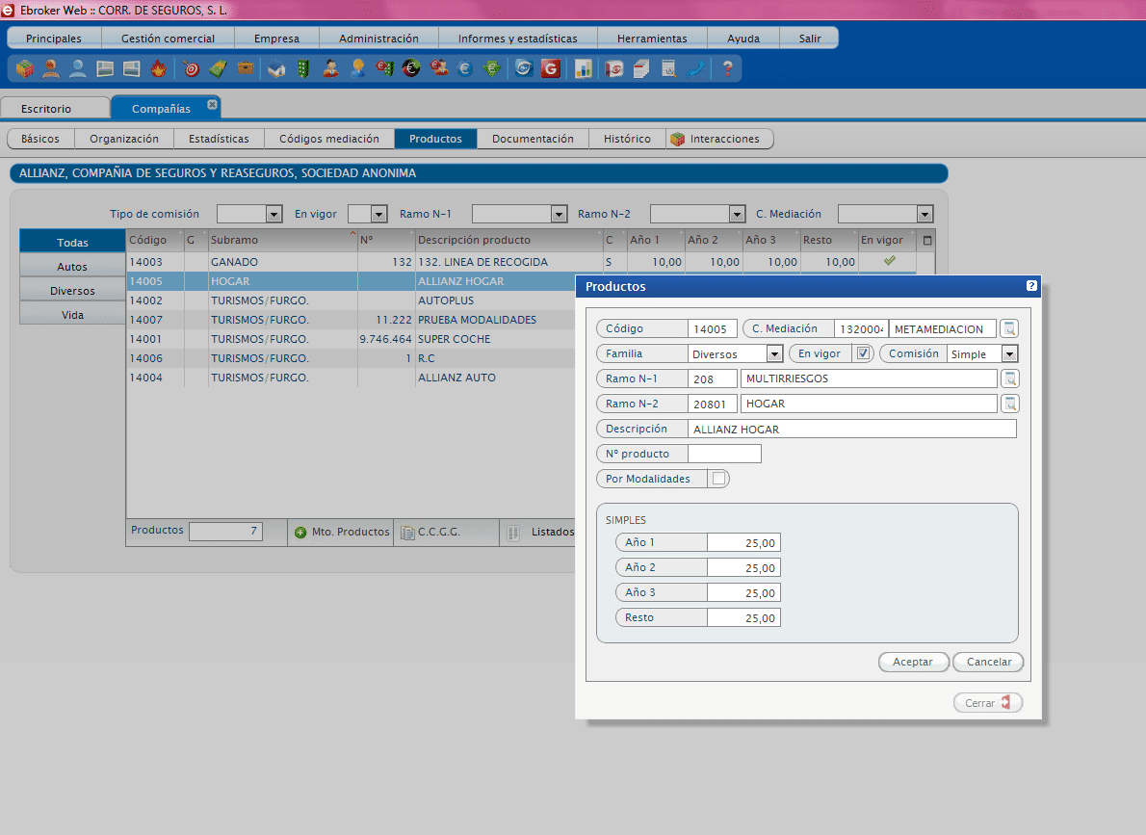The image size is (1146, 835).
Task: Click the Año 1 commission field
Action: click(x=743, y=542)
